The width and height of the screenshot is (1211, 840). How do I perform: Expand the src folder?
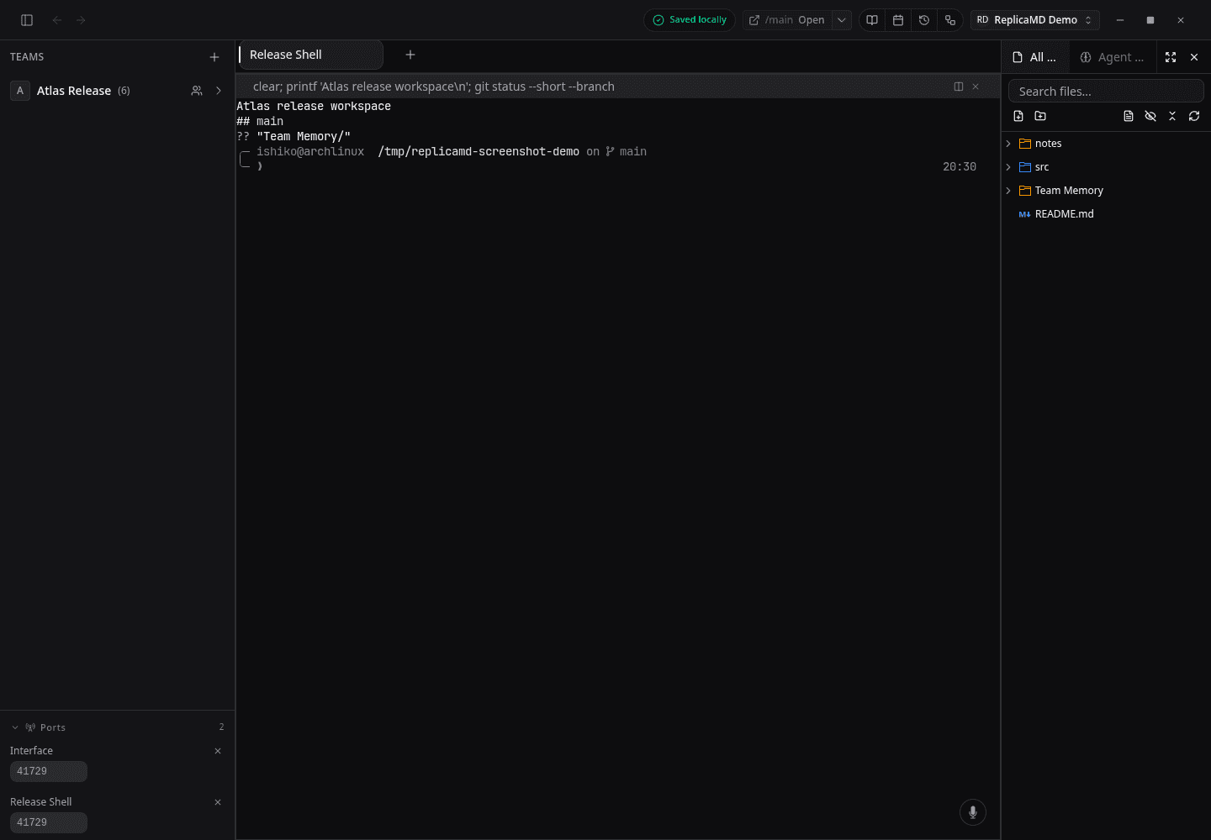1008,167
